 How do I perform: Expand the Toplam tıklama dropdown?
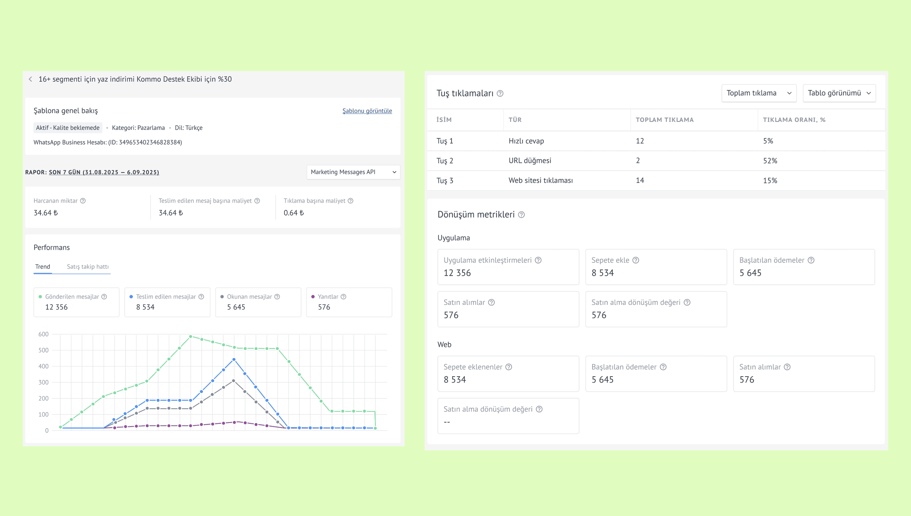pos(759,93)
